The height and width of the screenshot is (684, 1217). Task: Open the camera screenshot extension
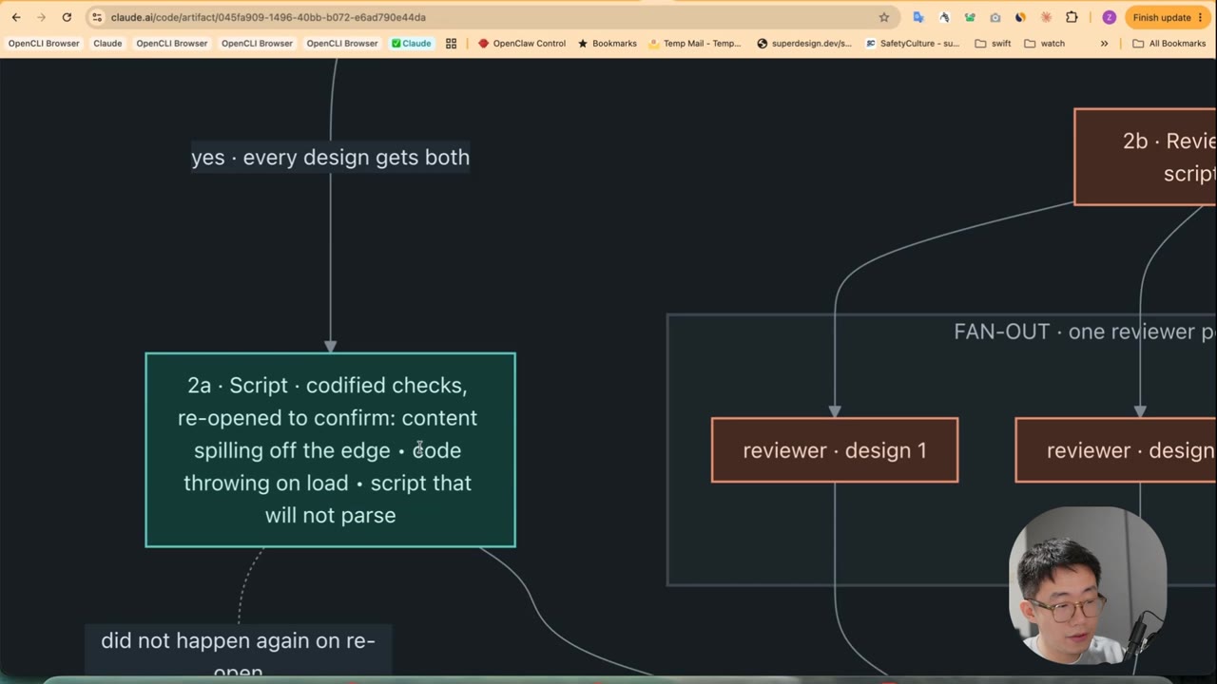pos(995,17)
